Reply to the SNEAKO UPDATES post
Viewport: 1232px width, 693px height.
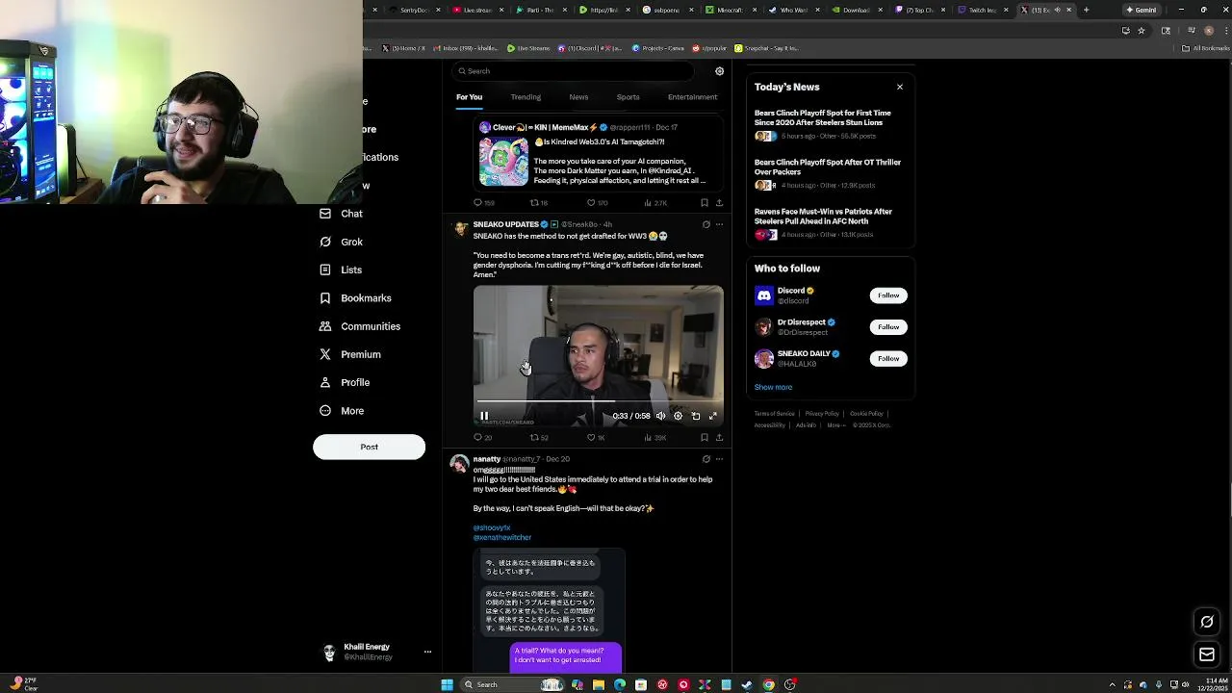click(482, 438)
